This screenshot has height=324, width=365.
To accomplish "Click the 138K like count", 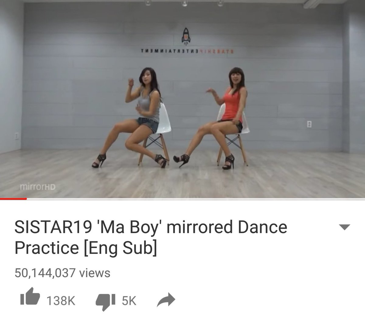I will 61,301.
